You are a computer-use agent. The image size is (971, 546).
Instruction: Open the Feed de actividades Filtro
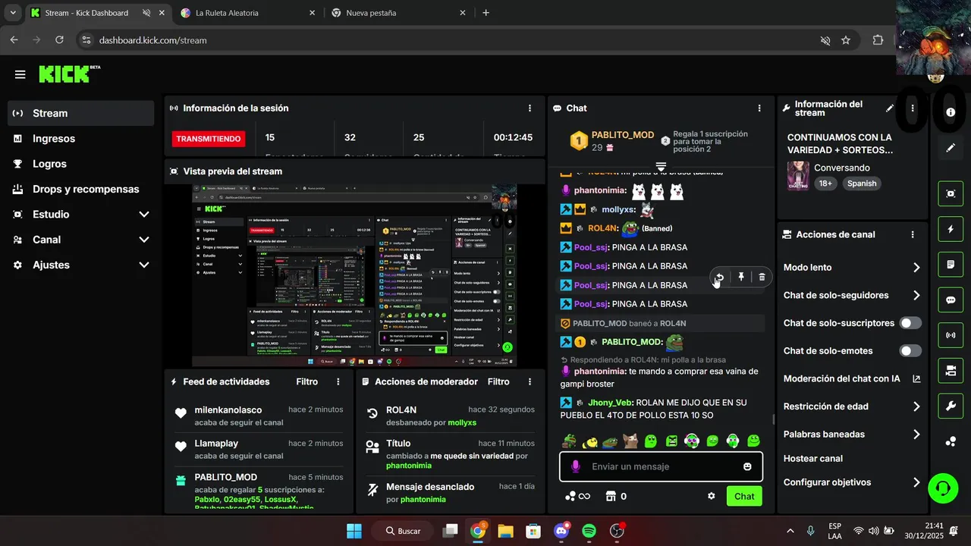[307, 381]
